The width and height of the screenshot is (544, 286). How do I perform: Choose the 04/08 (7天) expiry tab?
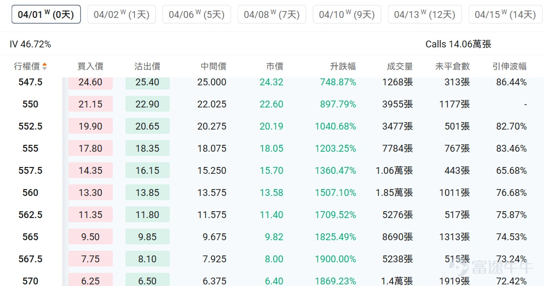(271, 14)
